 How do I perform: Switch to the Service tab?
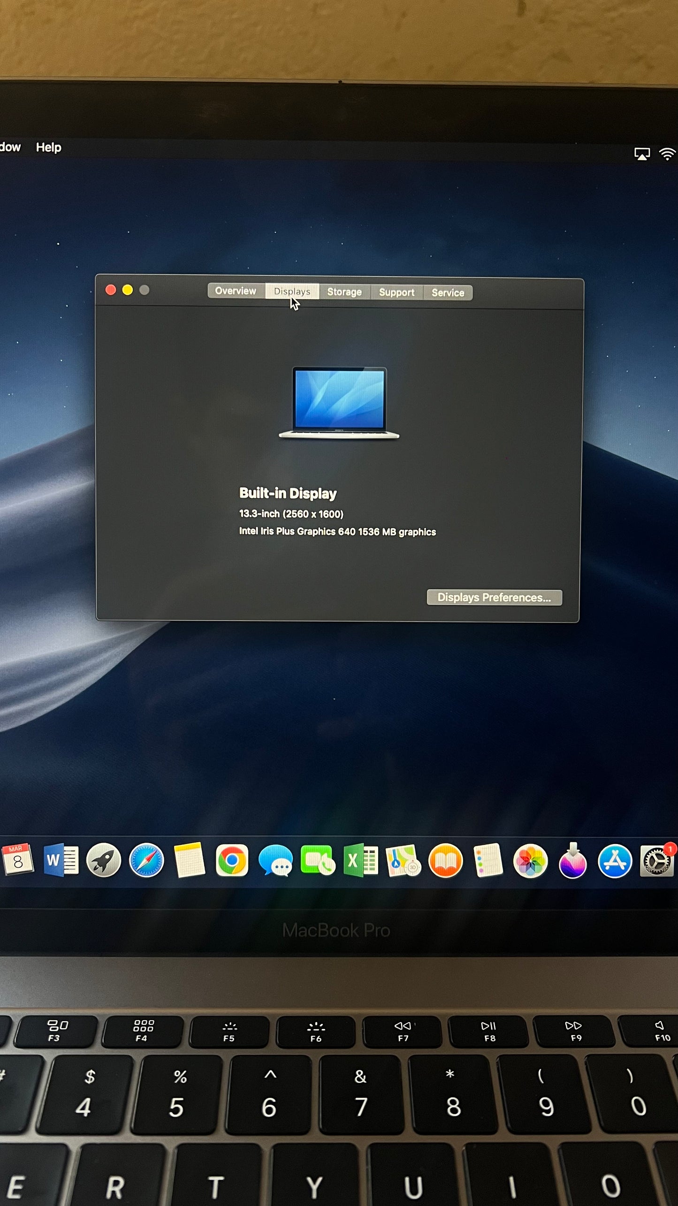point(448,293)
